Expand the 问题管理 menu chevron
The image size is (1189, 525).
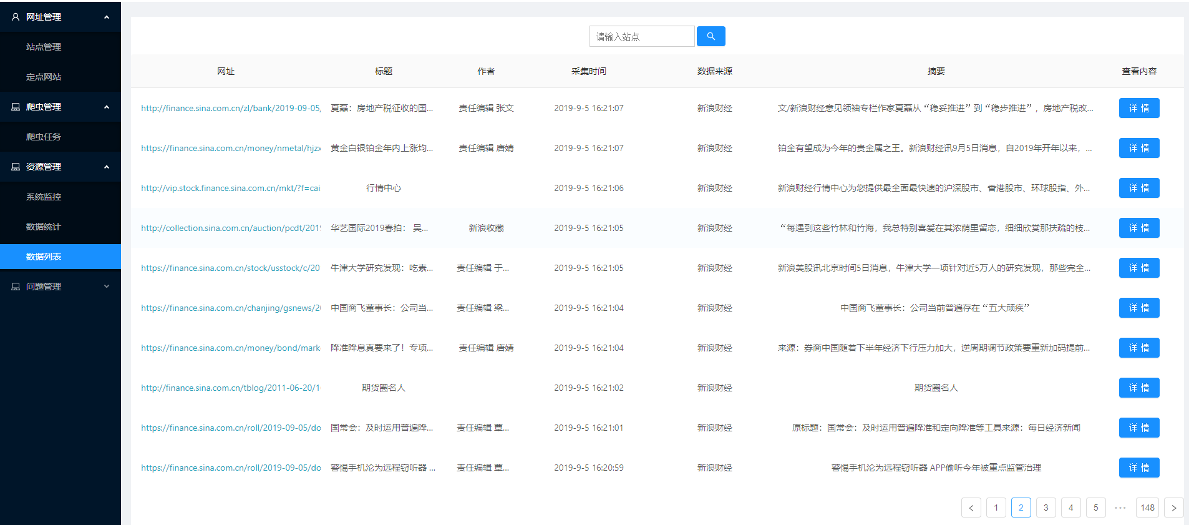[107, 287]
